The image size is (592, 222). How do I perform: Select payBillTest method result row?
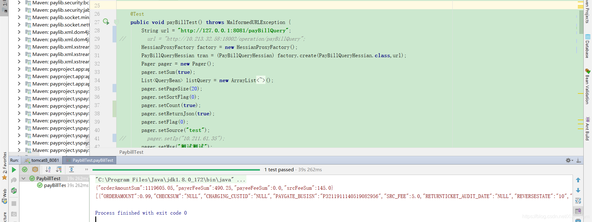click(x=55, y=185)
